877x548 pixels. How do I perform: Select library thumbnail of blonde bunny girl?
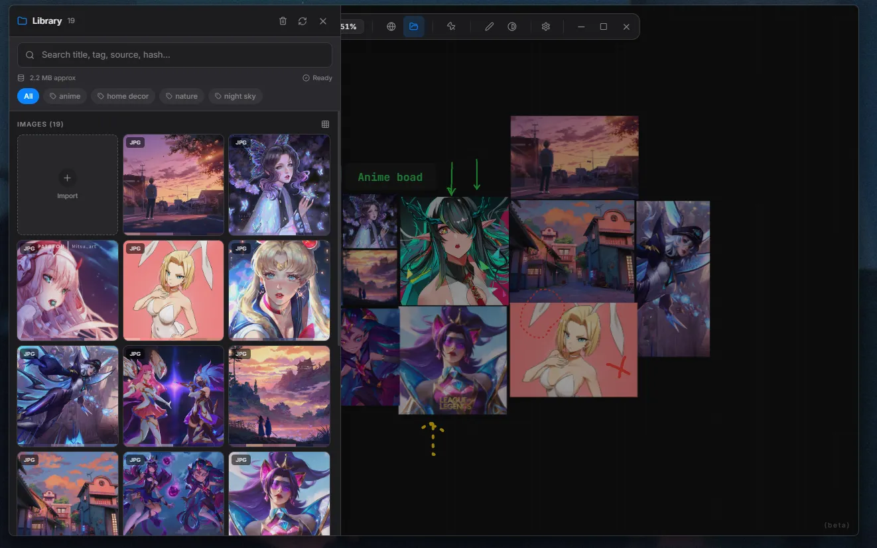coord(173,290)
